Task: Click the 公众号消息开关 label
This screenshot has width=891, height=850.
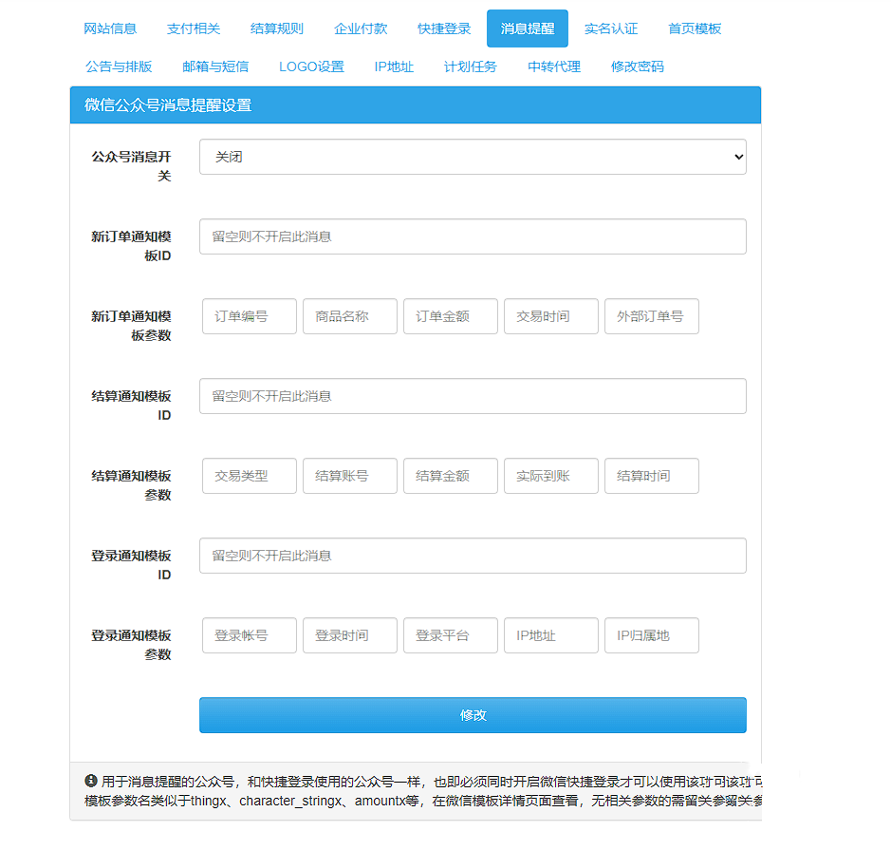Action: pyautogui.click(x=131, y=166)
